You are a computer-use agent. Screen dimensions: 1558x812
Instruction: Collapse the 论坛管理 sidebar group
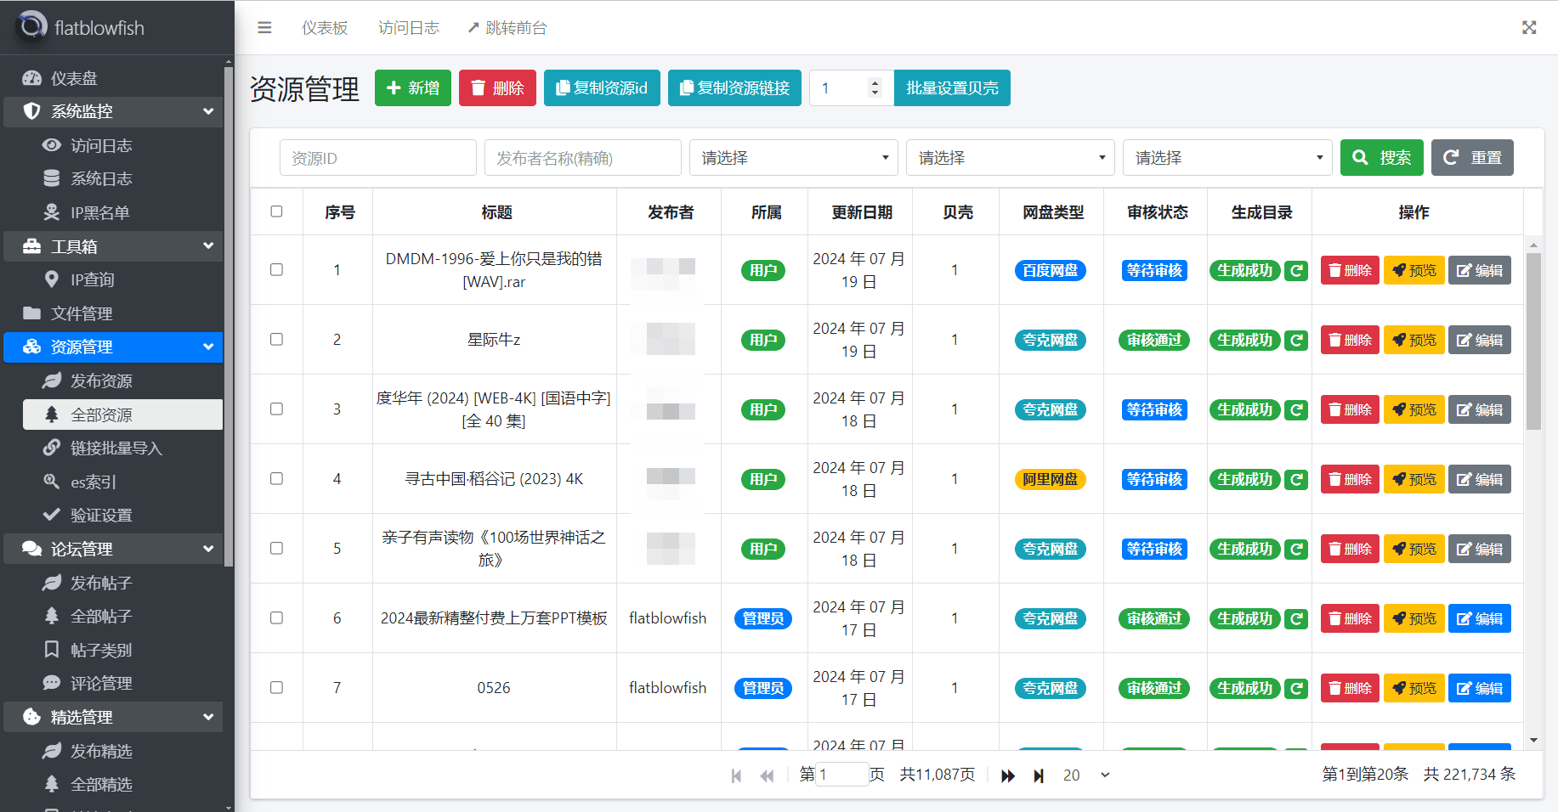(114, 549)
